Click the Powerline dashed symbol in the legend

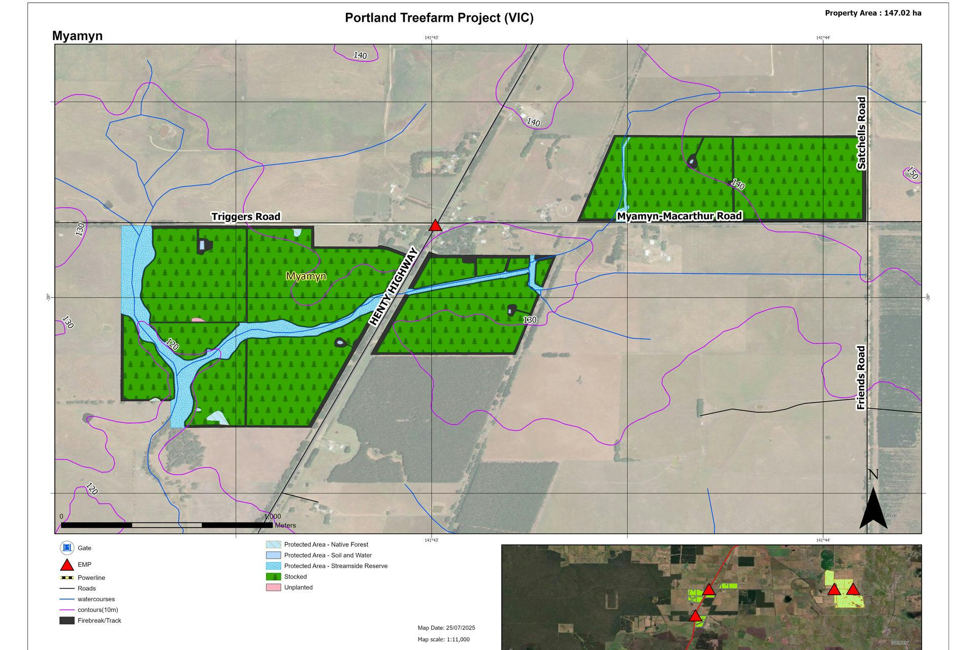[67, 578]
